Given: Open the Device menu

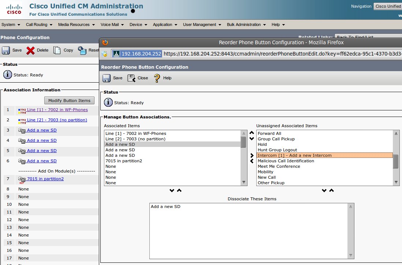Looking at the screenshot, I should tap(138, 24).
